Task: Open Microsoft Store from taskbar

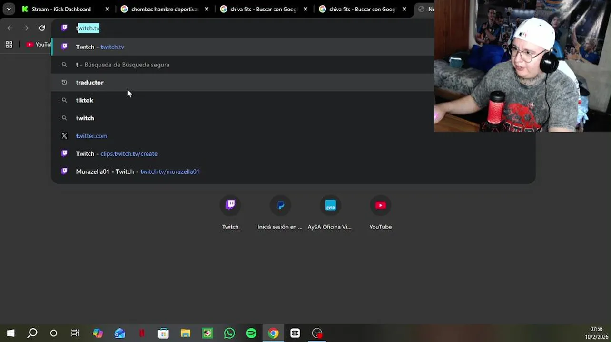Action: tap(163, 333)
